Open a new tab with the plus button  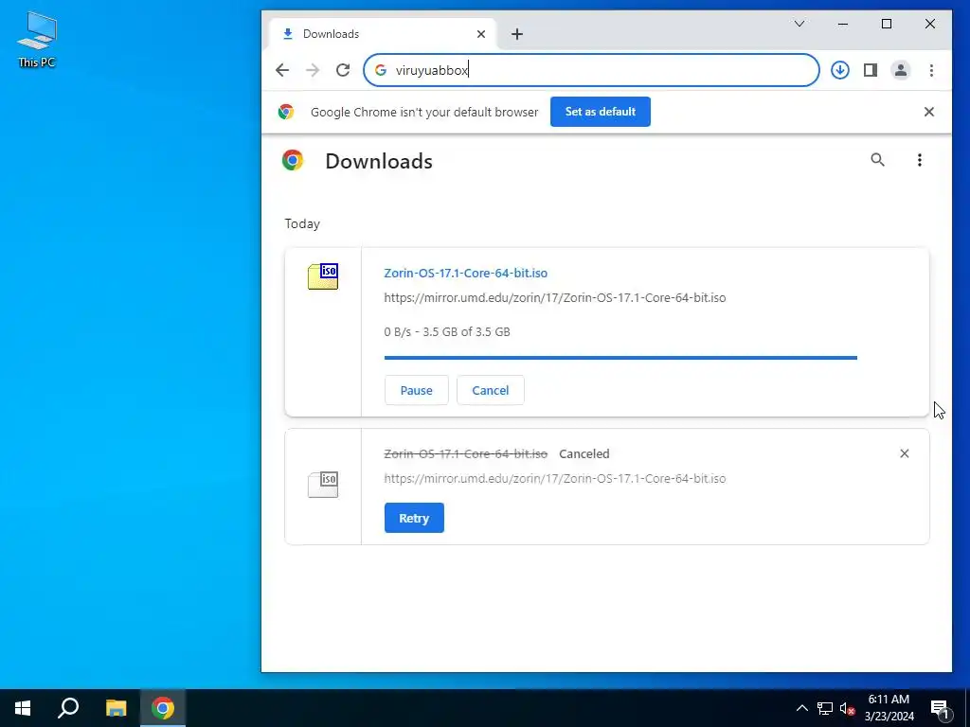point(517,34)
